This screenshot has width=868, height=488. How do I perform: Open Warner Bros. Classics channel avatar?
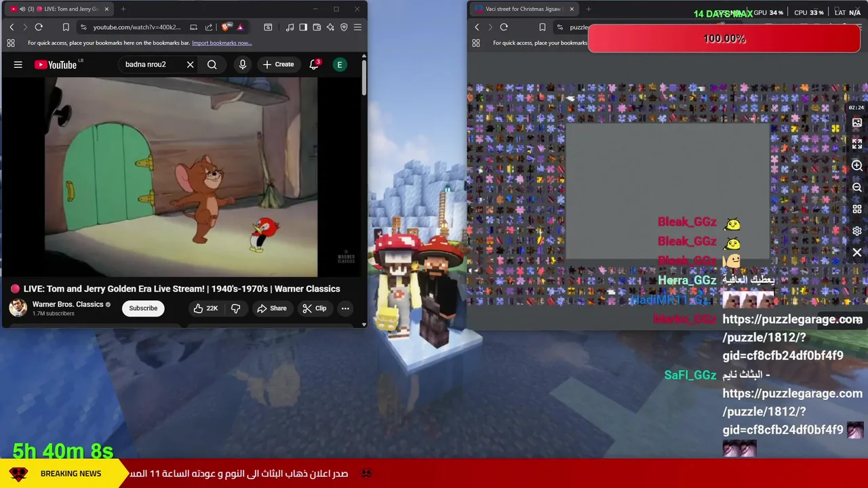[x=18, y=308]
